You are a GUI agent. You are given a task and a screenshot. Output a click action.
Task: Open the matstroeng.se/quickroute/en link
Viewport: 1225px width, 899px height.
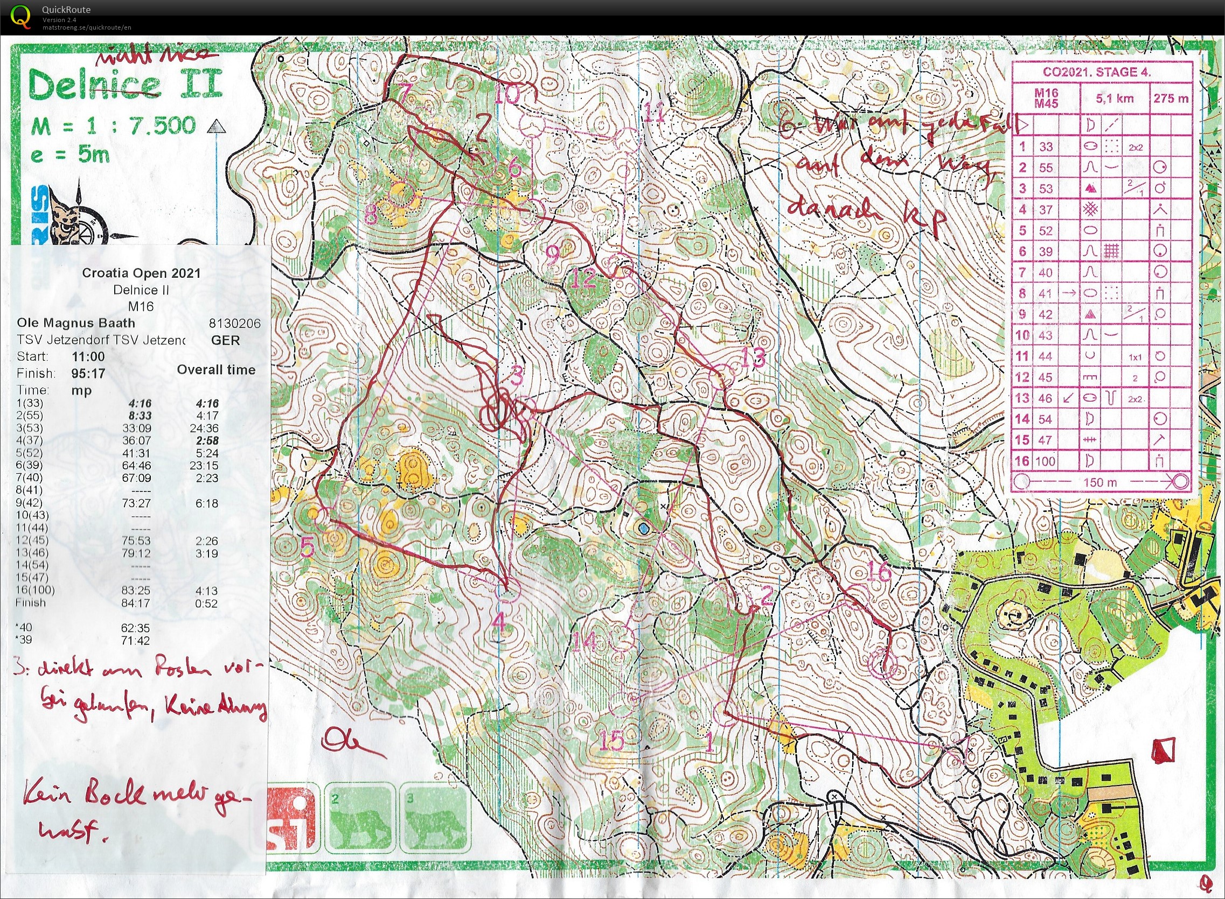click(87, 28)
